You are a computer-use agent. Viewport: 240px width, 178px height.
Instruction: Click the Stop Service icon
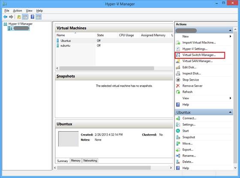178,80
